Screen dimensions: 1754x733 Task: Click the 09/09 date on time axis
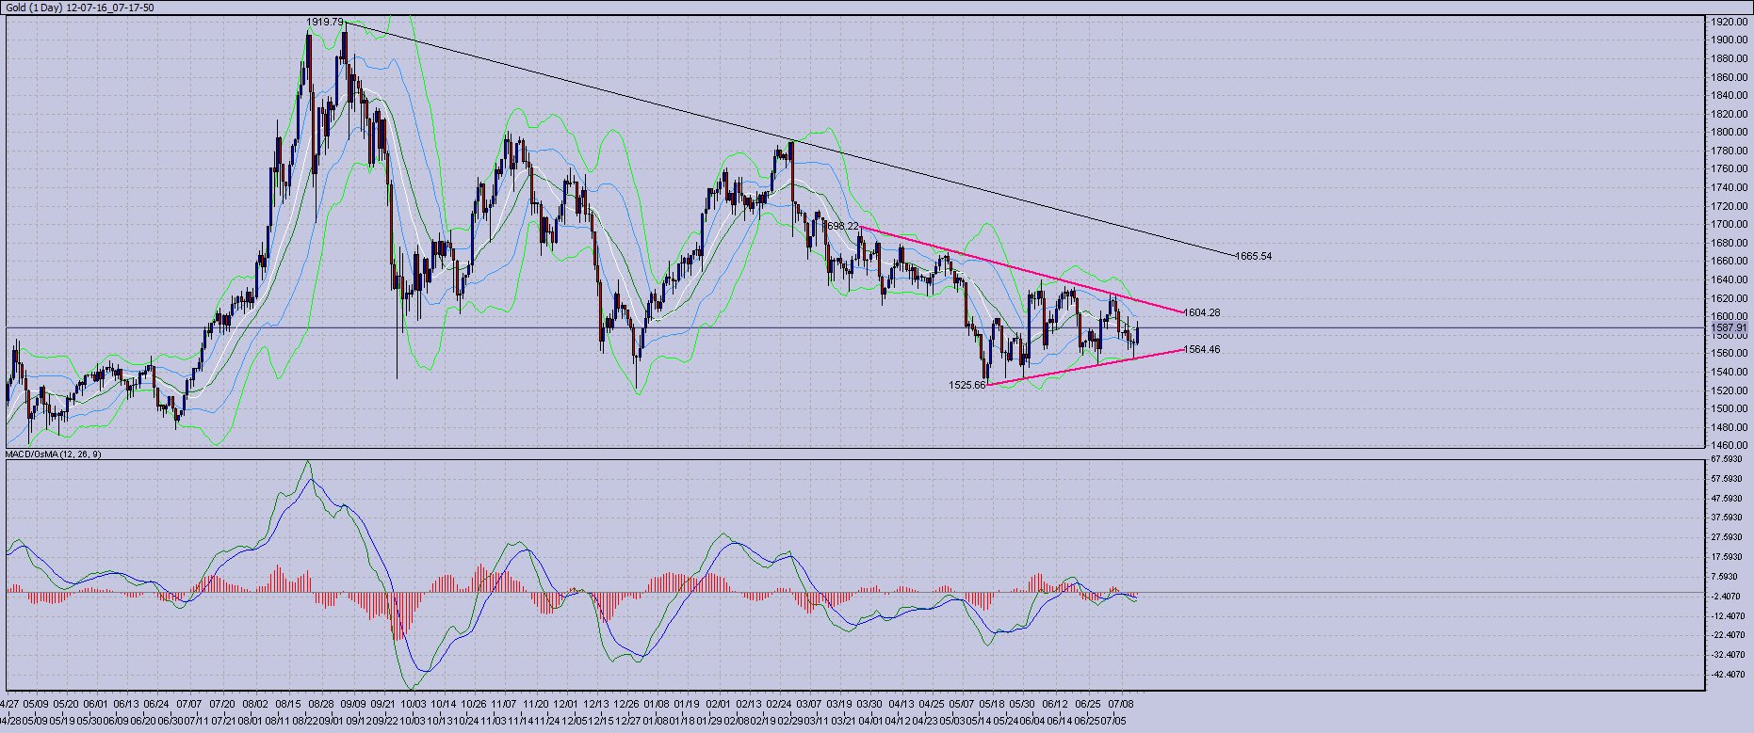pyautogui.click(x=353, y=703)
